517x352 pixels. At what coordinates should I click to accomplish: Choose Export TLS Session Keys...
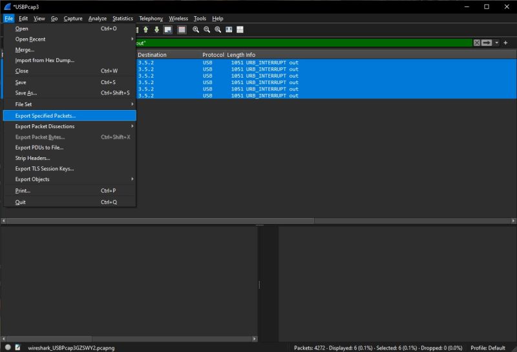point(70,169)
